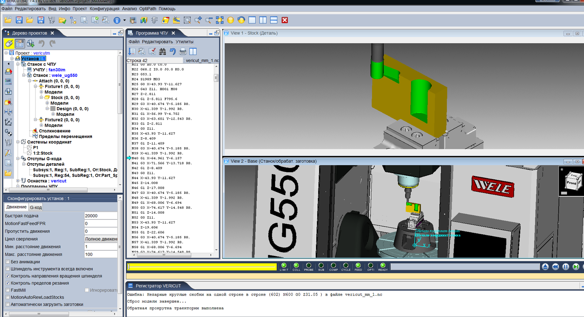Uncheck Контроль направления вращения шпинделя
This screenshot has width=584, height=317.
(8, 276)
